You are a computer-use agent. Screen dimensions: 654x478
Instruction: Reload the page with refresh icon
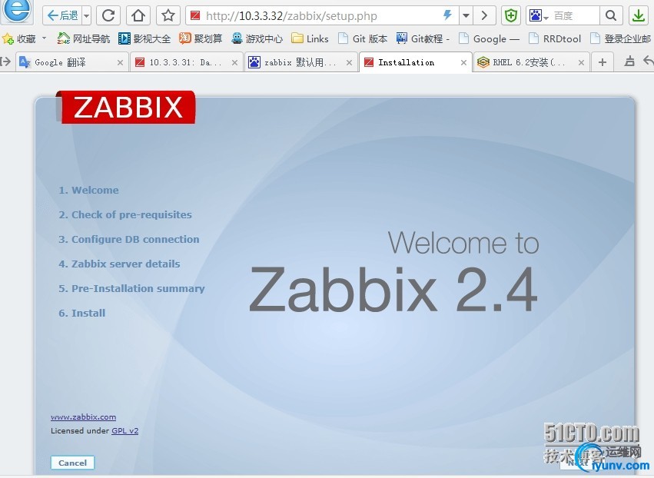[108, 16]
